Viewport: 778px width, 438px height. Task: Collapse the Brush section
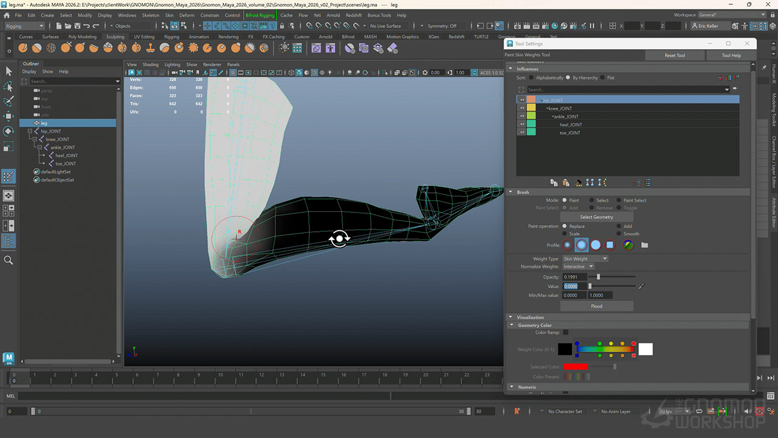511,192
